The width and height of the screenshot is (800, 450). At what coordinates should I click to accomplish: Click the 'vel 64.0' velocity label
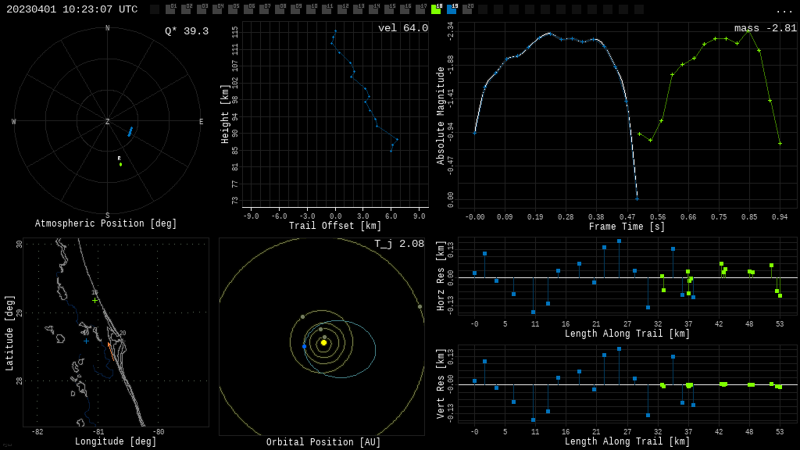tap(402, 29)
